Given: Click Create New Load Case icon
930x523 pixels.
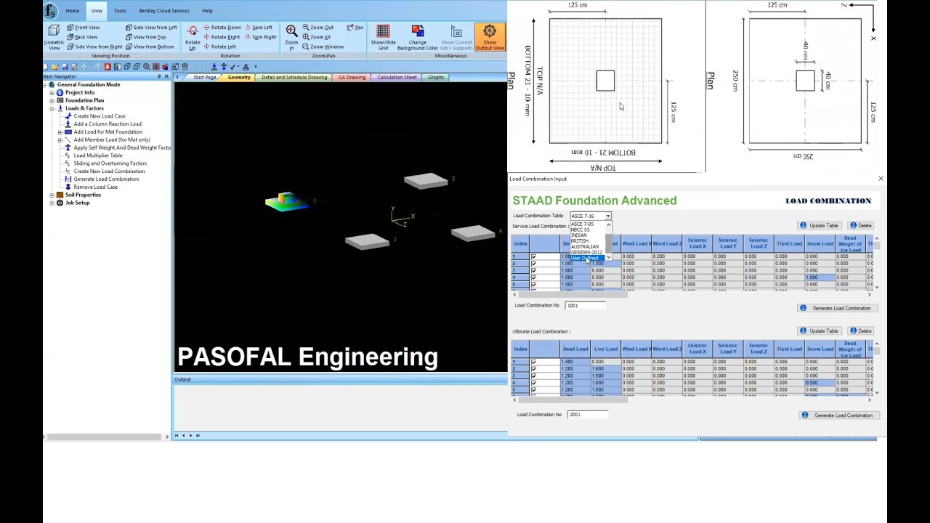Looking at the screenshot, I should point(68,116).
